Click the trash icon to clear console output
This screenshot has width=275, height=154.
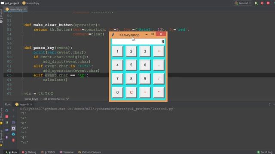pyautogui.click(x=13, y=140)
